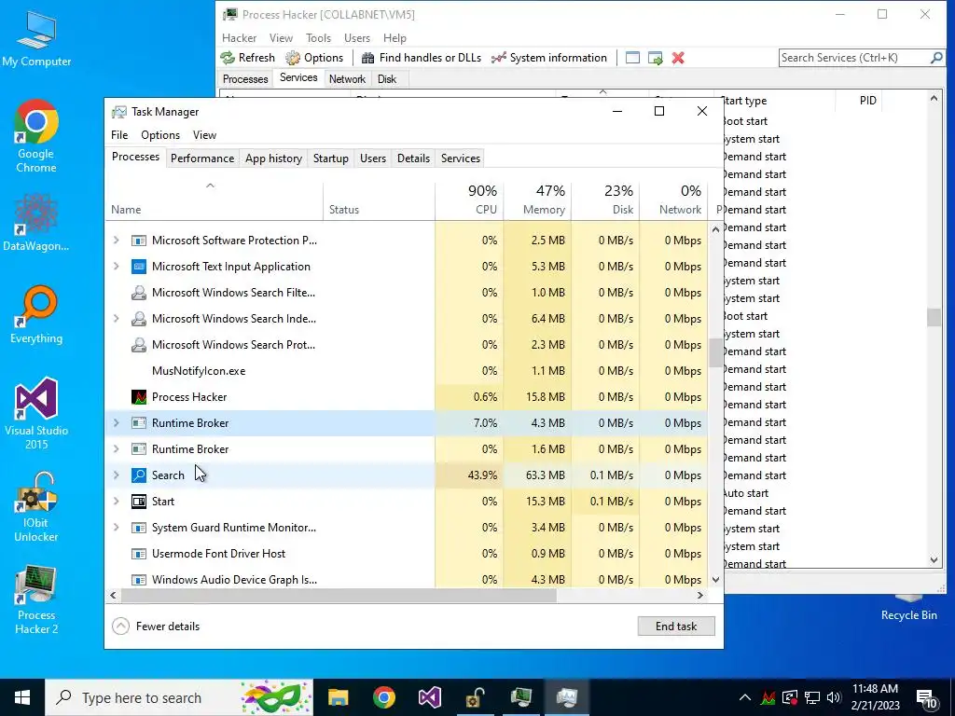
Task: Open Everything search desktop shortcut
Action: pos(36,315)
